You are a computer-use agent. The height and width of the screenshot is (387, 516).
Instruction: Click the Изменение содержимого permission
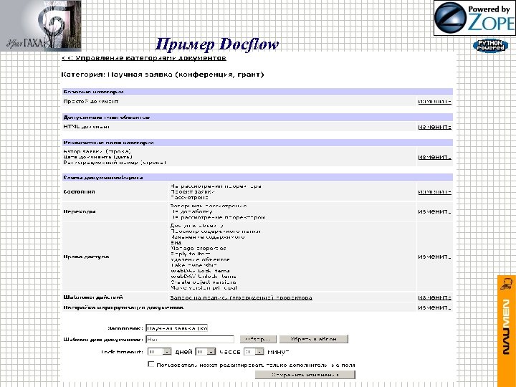pos(208,237)
